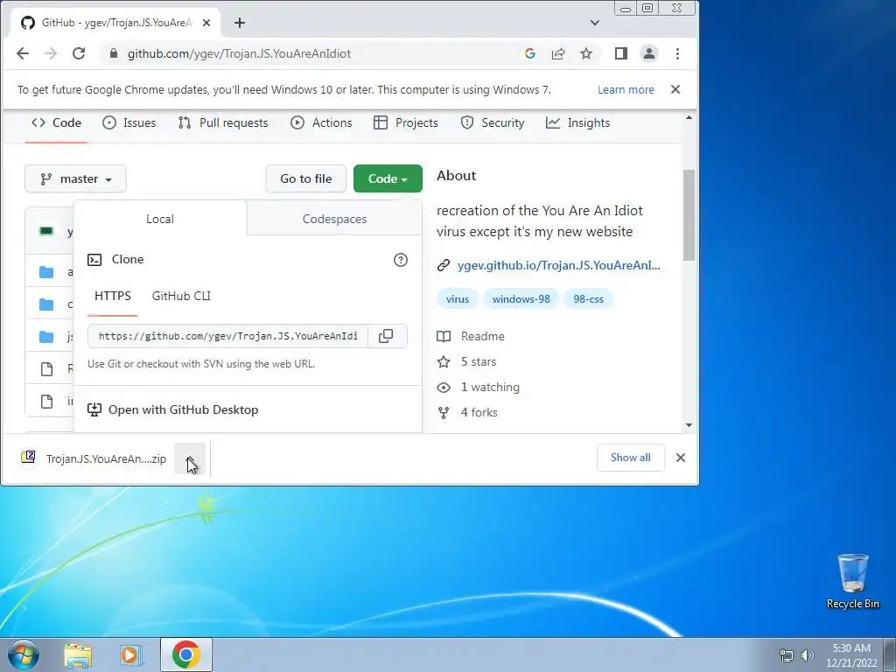Open the Actions tab

321,122
